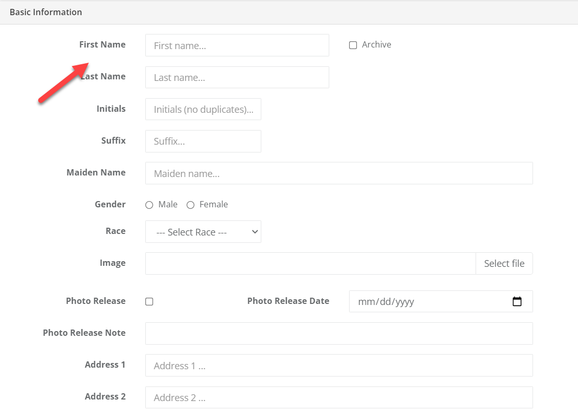Open the Select Race dropdown
Viewport: 578px width, 411px height.
pos(203,232)
